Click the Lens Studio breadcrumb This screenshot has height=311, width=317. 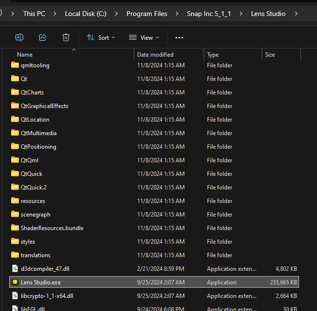click(268, 14)
